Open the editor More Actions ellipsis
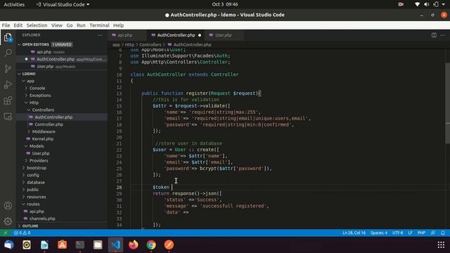The width and height of the screenshot is (450, 253). 442,35
